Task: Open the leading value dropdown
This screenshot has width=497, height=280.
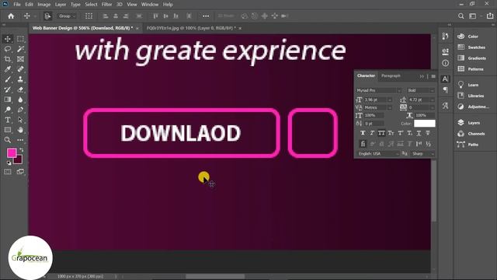Action: click(x=432, y=100)
